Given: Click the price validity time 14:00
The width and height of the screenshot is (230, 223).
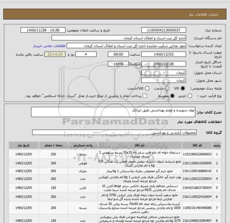Looking at the screenshot, I should 118,64.
